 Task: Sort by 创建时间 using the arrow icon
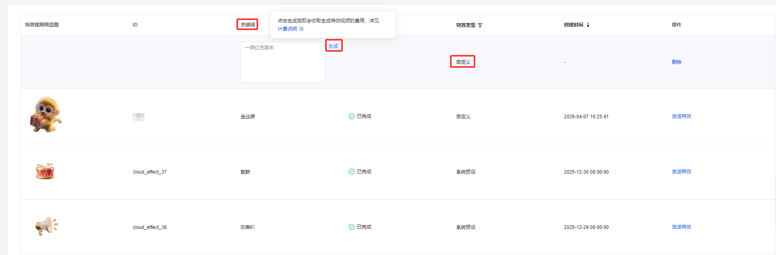[588, 25]
